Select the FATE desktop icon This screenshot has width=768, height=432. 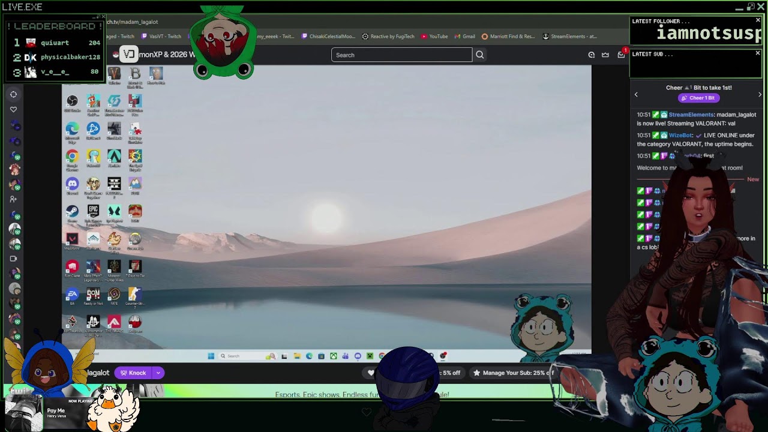[x=114, y=296]
